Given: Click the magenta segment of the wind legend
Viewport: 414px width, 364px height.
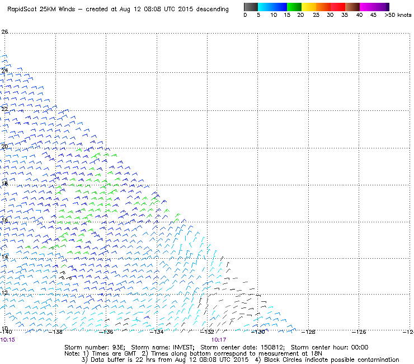Looking at the screenshot, I should (x=374, y=7).
